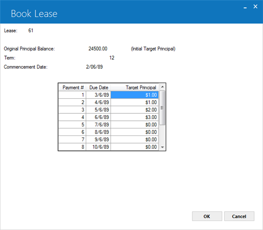Click the Due Date column header
The height and width of the screenshot is (230, 263).
(99, 87)
